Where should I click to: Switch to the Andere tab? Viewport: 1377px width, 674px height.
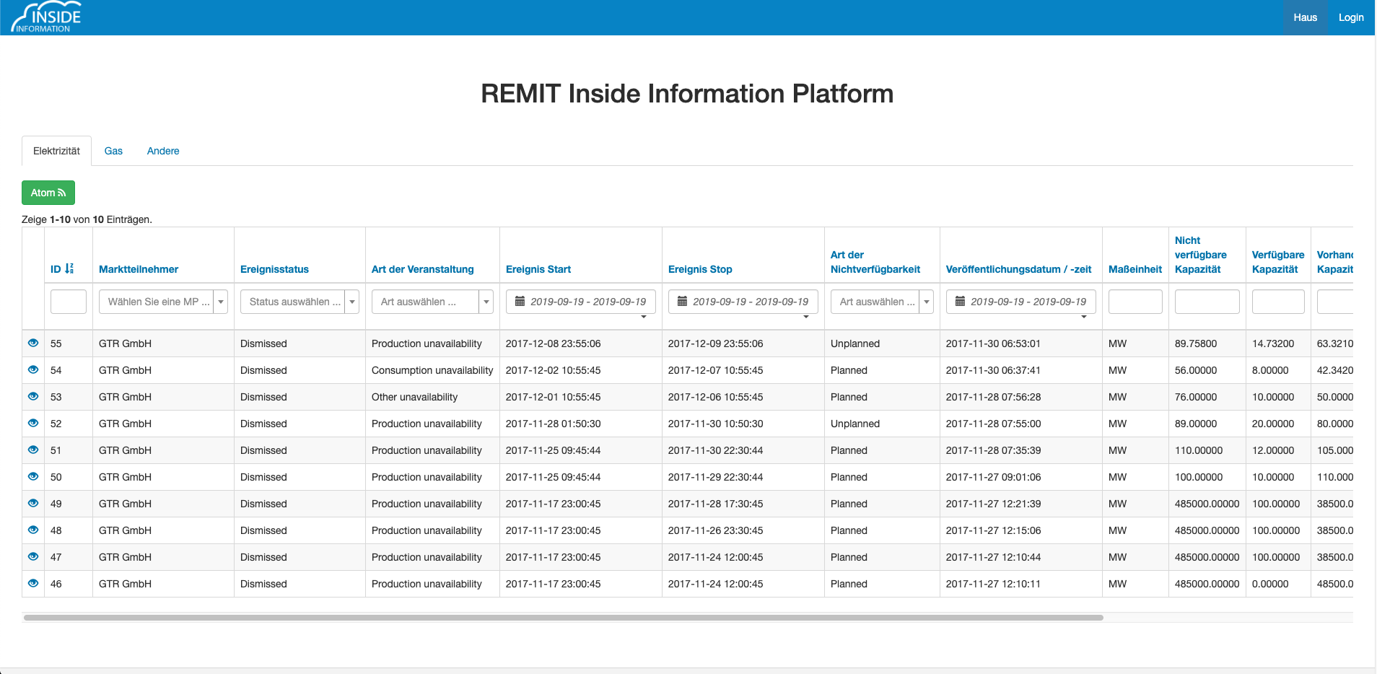click(x=163, y=151)
